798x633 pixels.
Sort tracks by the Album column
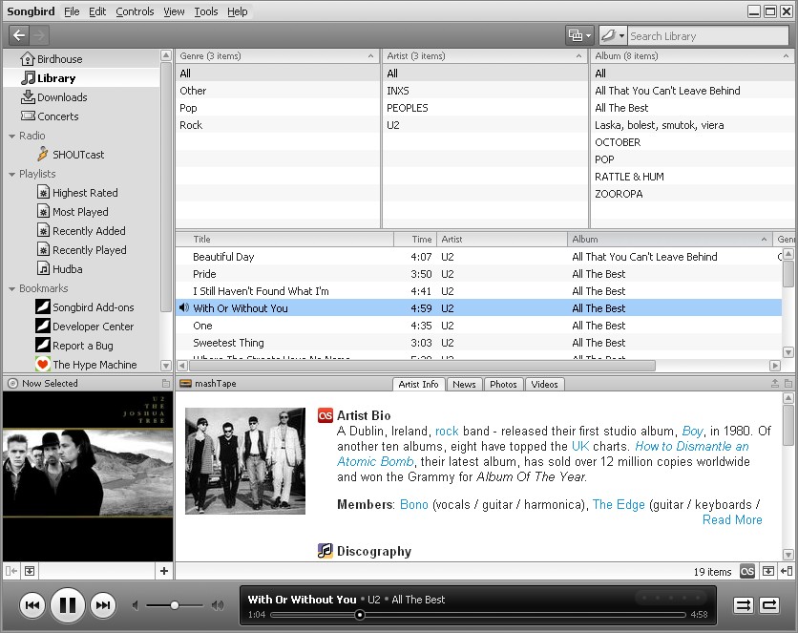pyautogui.click(x=670, y=239)
